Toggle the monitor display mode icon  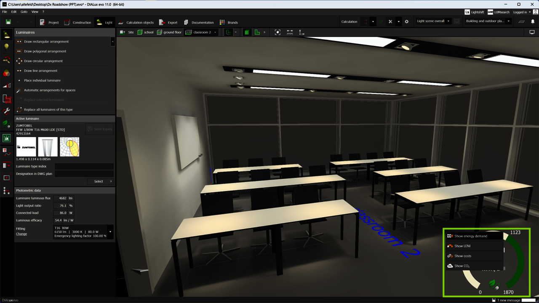(532, 32)
